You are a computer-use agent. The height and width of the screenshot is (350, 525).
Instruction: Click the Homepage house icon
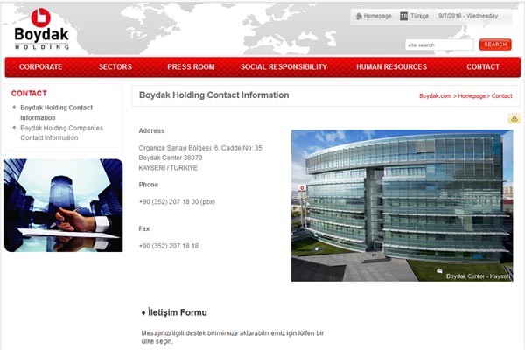tap(359, 16)
